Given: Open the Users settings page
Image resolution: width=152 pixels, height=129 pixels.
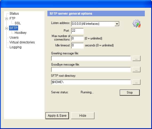Looking at the screenshot, I should 14,38.
